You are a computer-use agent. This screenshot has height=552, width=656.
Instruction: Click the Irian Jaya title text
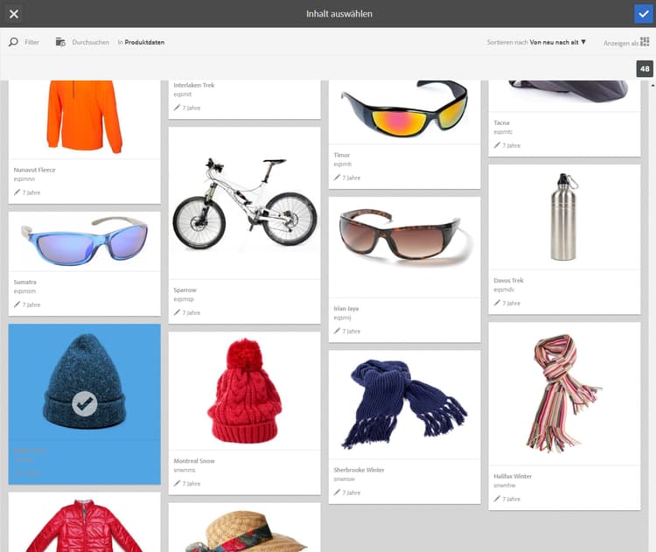[x=346, y=309]
